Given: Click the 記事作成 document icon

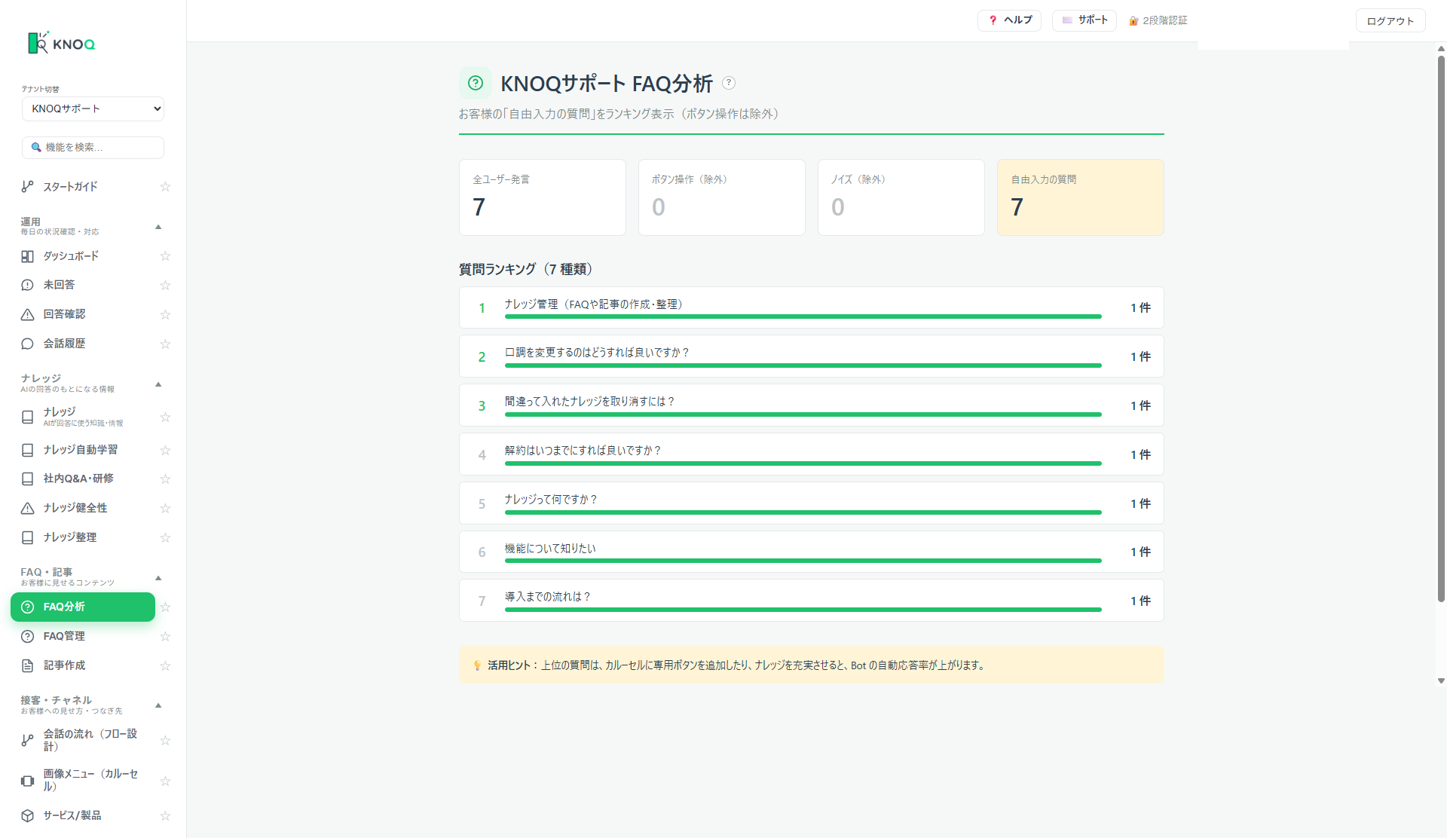Looking at the screenshot, I should pos(27,665).
